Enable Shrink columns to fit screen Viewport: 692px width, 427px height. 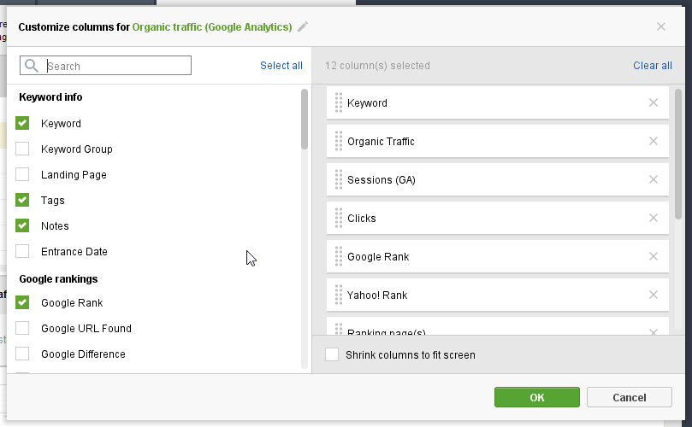point(332,354)
